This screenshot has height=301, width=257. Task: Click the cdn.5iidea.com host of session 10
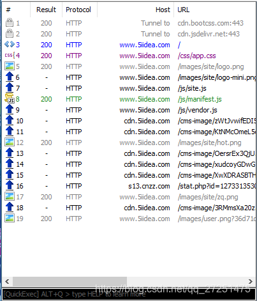(x=147, y=121)
